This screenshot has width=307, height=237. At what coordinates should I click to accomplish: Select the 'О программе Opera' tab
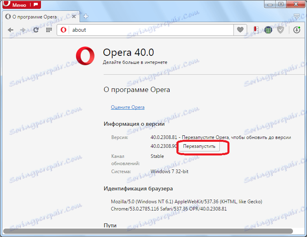41,16
